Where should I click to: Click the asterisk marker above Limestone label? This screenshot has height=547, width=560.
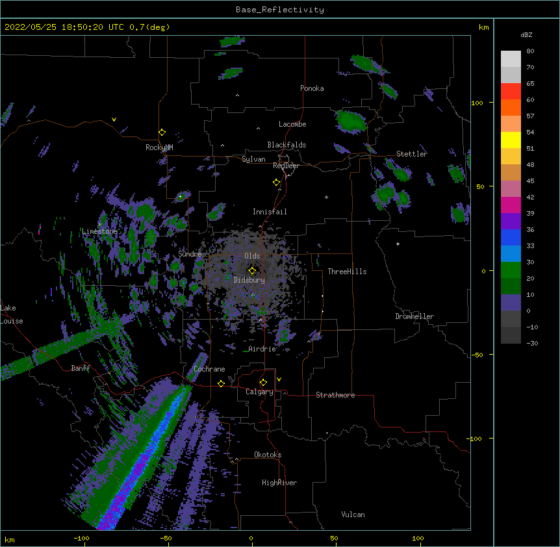click(99, 224)
